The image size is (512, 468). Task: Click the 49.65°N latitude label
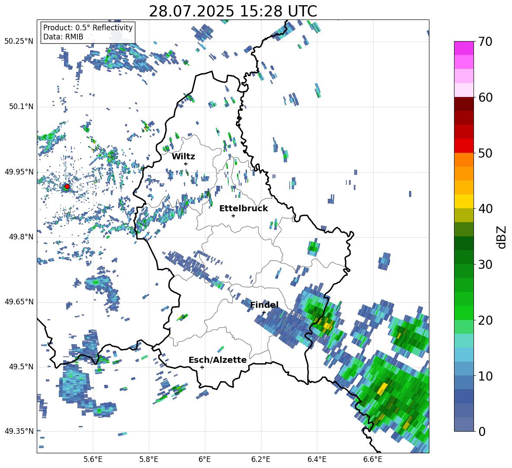[19, 302]
